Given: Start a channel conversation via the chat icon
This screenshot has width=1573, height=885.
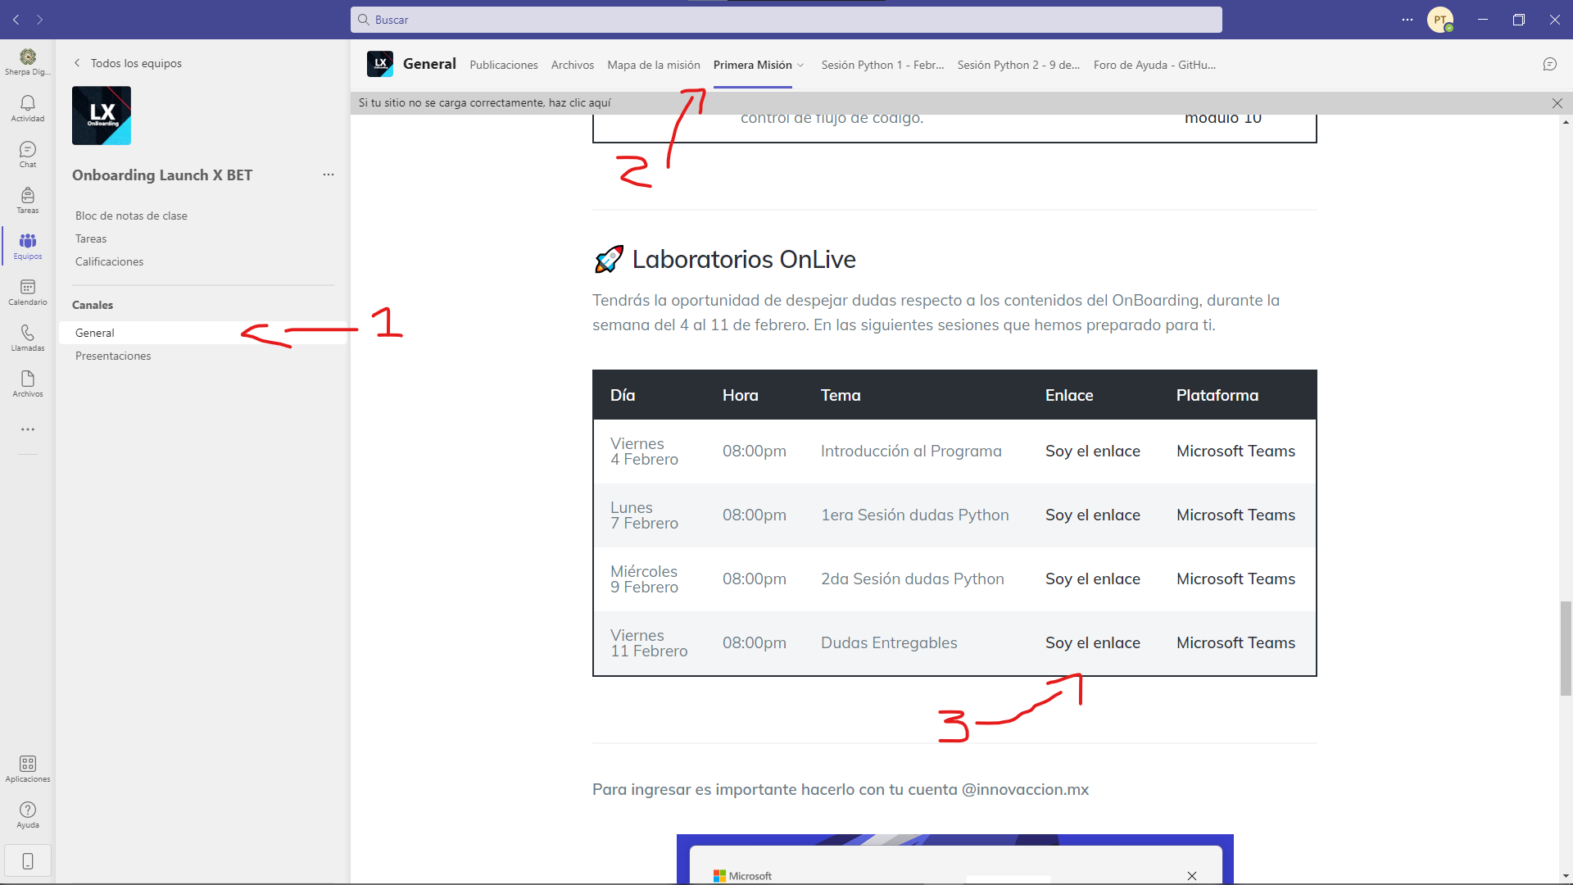Looking at the screenshot, I should click(1551, 64).
